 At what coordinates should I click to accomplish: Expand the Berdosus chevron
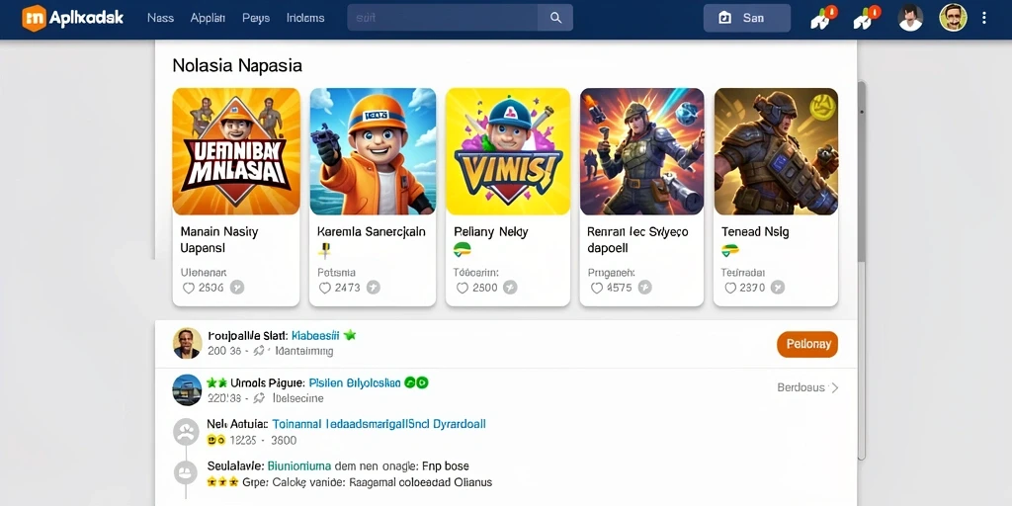[834, 387]
